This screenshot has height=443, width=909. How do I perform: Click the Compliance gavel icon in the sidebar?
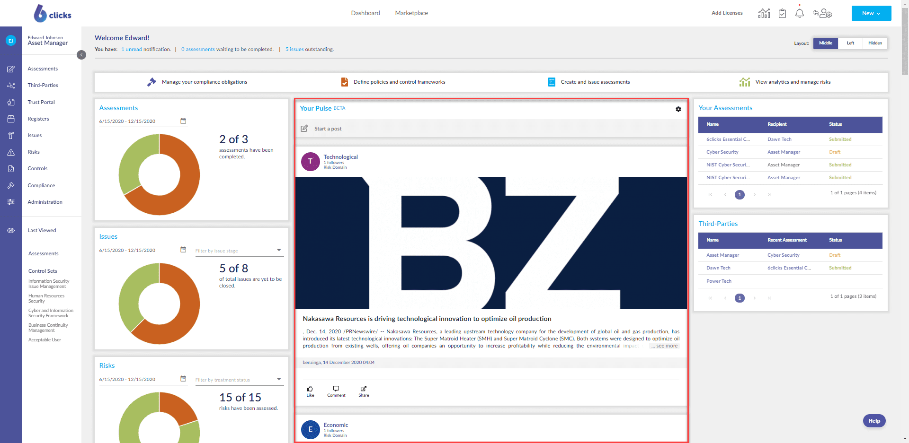(x=11, y=185)
